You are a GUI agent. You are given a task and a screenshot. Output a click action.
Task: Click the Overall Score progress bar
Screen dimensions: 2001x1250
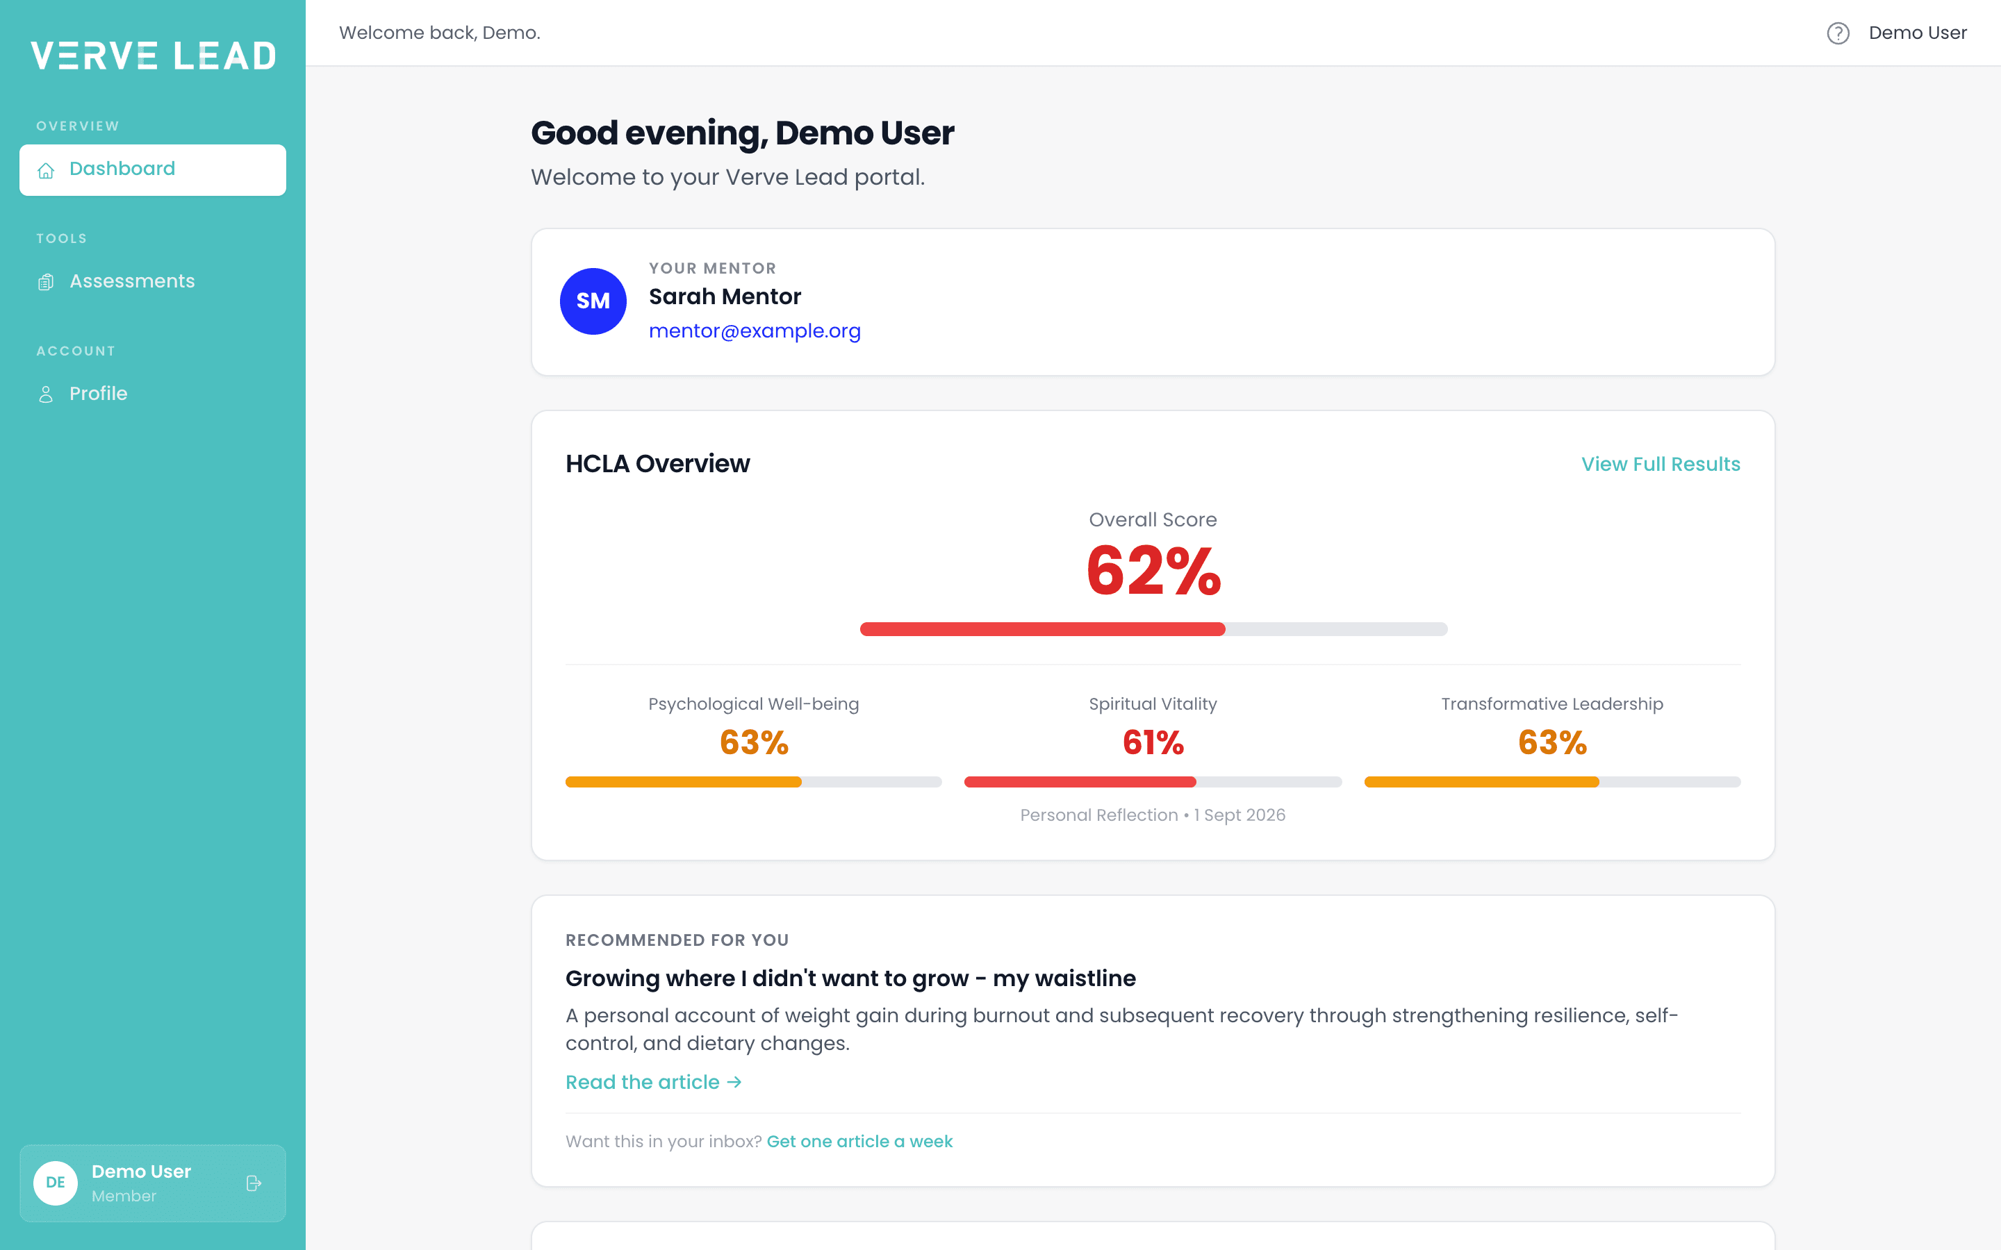(1153, 629)
